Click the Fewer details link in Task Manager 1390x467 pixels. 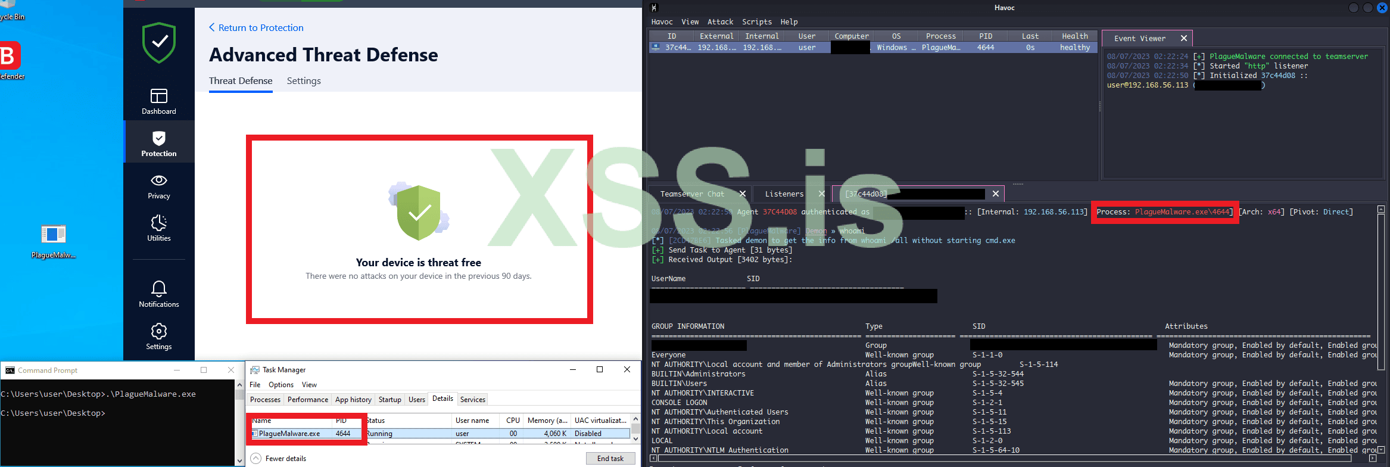click(x=286, y=459)
